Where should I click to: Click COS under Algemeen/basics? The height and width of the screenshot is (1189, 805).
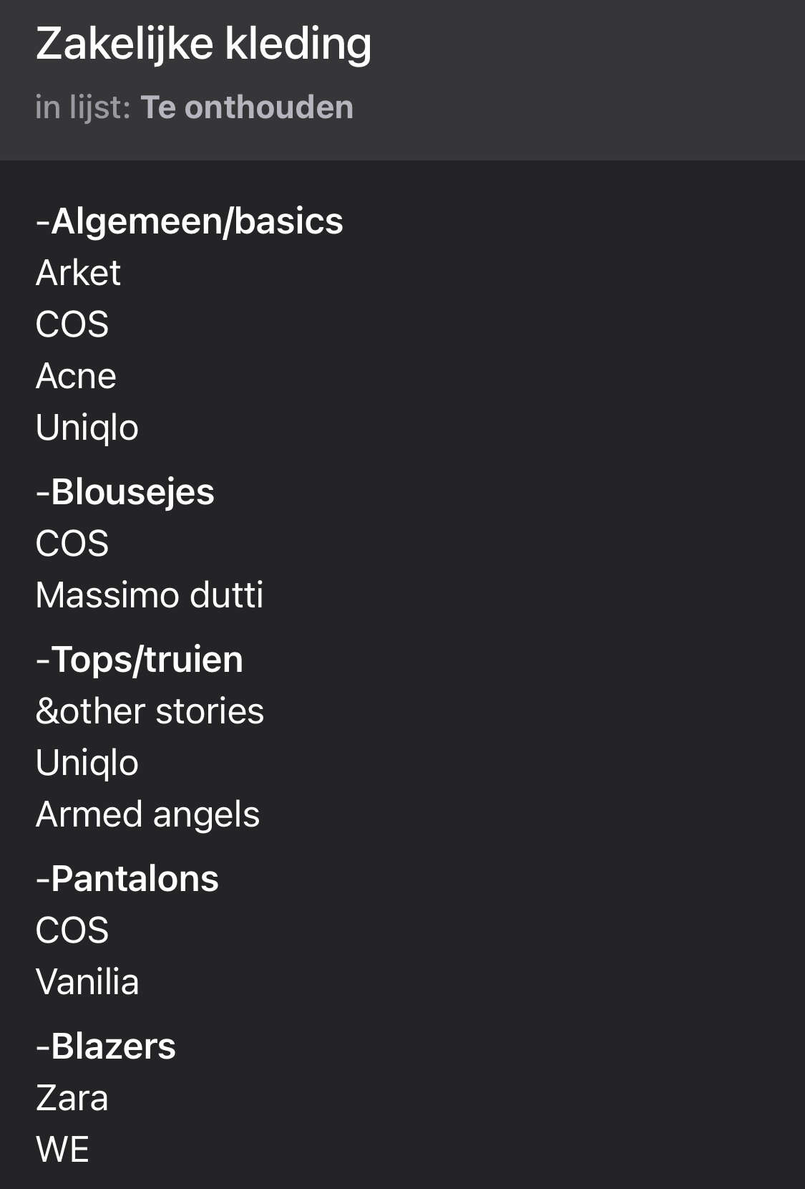[x=72, y=324]
